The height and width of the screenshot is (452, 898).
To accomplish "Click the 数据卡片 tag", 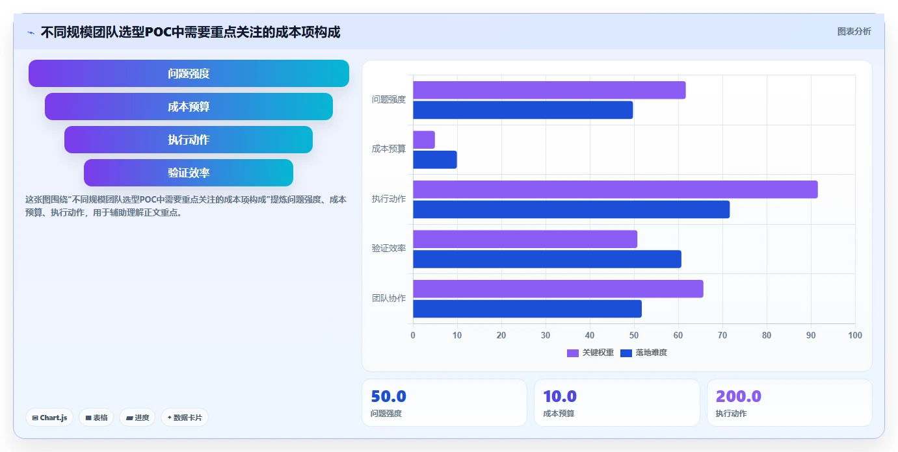I will point(185,418).
